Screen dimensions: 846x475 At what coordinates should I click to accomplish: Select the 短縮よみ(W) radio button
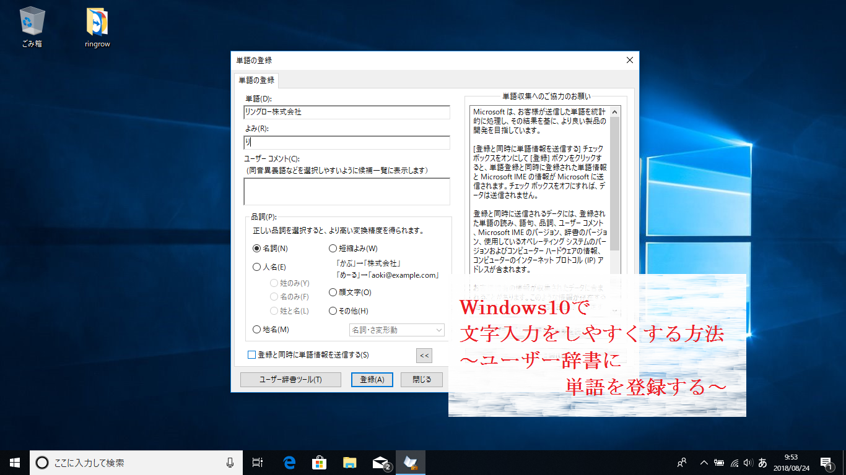(352, 249)
